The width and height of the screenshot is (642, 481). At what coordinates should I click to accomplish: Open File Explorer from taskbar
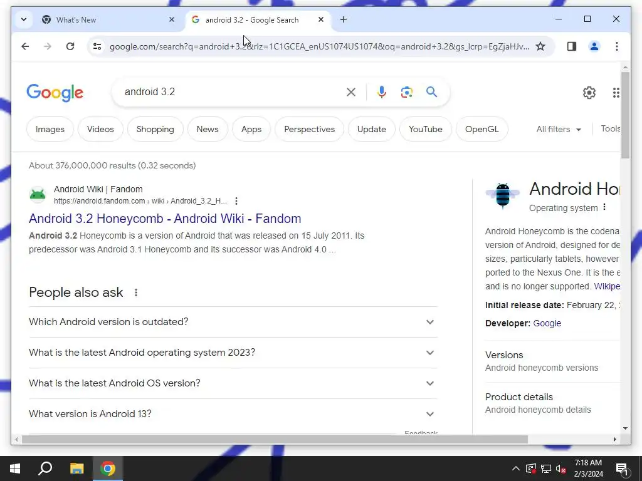click(x=76, y=468)
